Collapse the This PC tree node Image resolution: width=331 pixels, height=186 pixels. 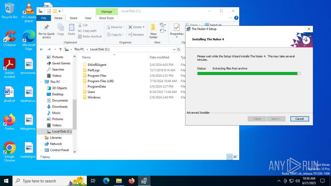pos(41,82)
